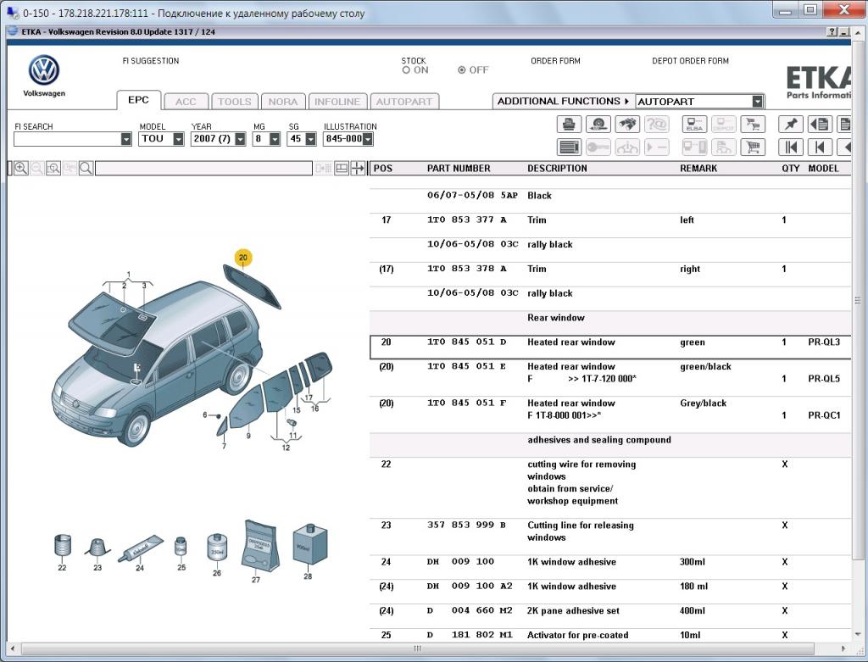Select part row 1T0 845 051 D
868x662 pixels.
(610, 347)
